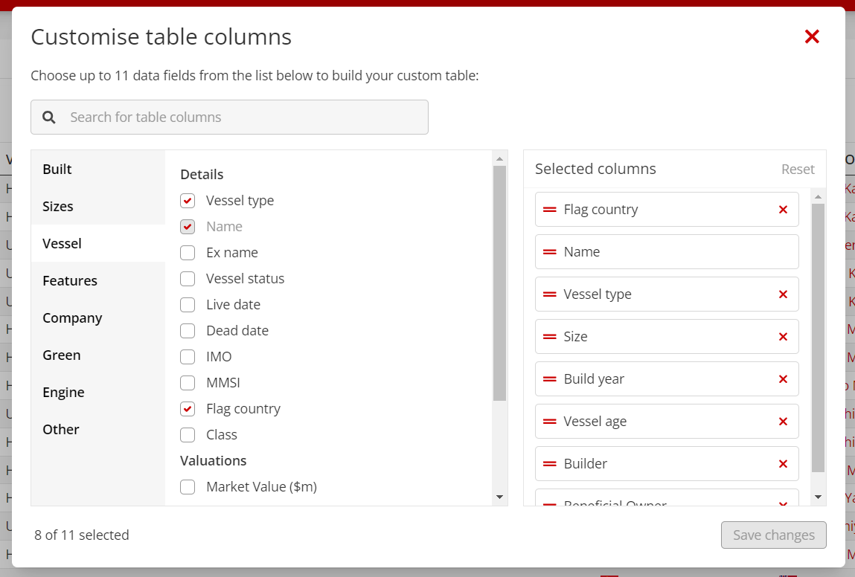Reset the selected columns
Image resolution: width=855 pixels, height=577 pixels.
[x=798, y=170]
